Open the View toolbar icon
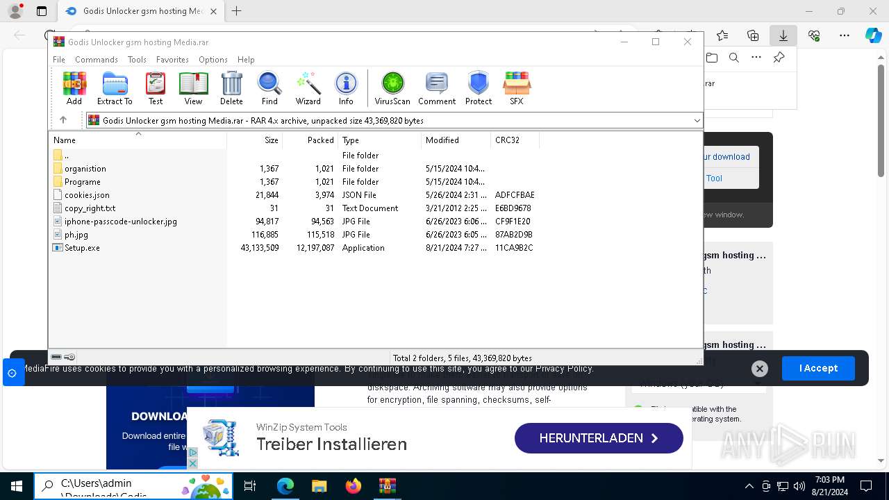Screen dimensions: 889x500 (193, 88)
